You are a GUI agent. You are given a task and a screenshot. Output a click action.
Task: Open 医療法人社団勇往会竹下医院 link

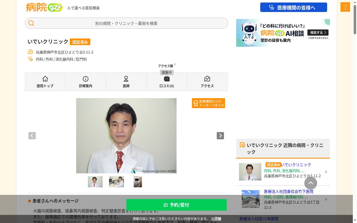289,192
